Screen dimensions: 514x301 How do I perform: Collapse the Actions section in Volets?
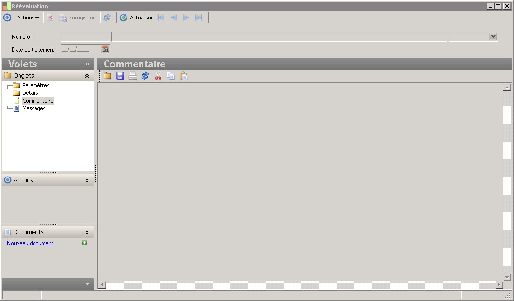(x=87, y=180)
